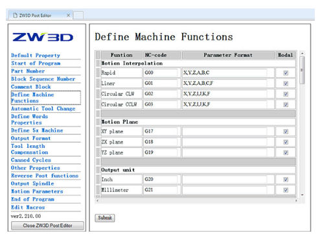Open End of Program page

(32, 199)
